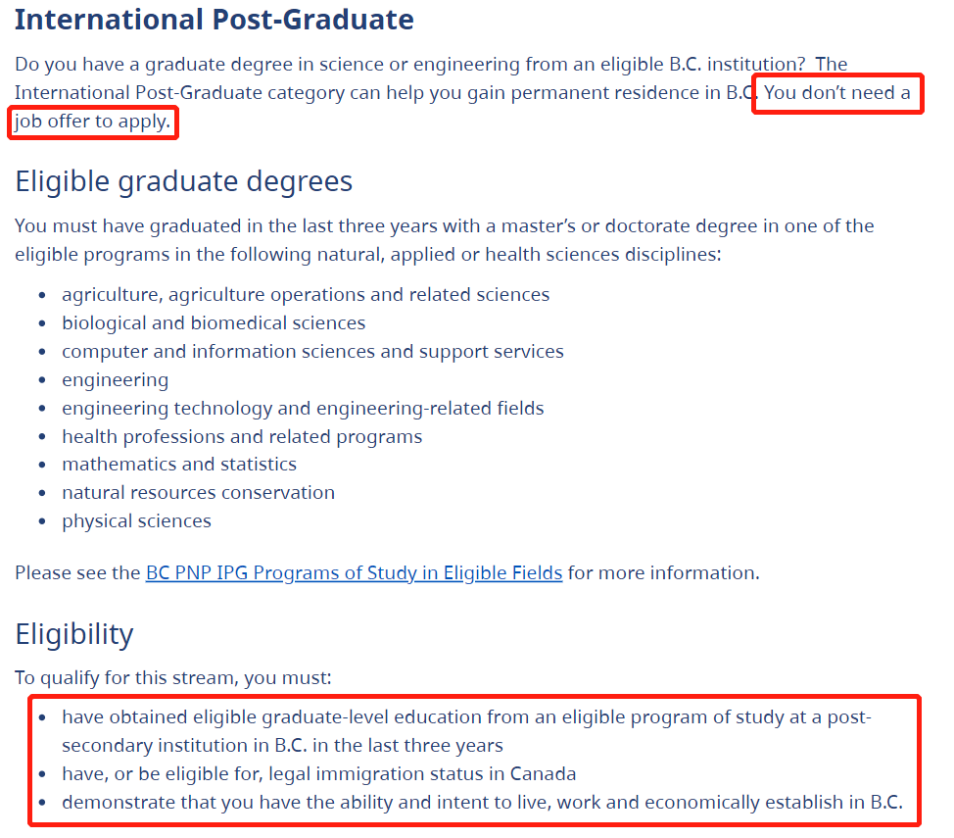Open BC PNP IPG Programs of Study link
954x838 pixels.
(354, 573)
